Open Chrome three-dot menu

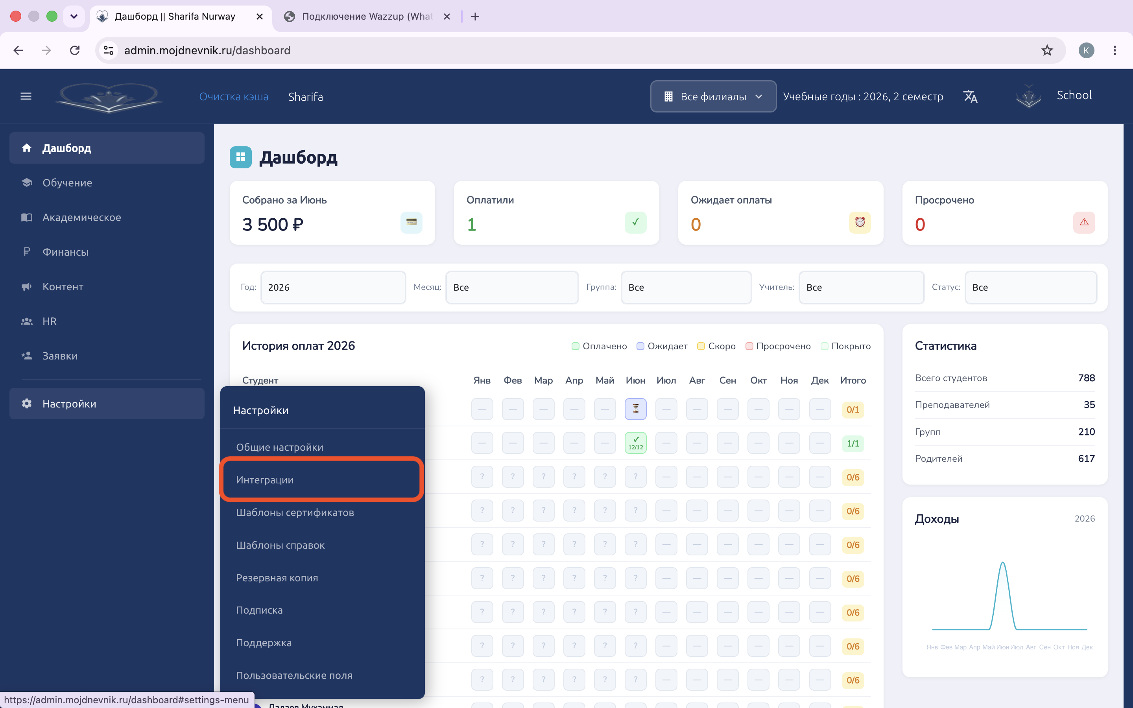(x=1114, y=50)
